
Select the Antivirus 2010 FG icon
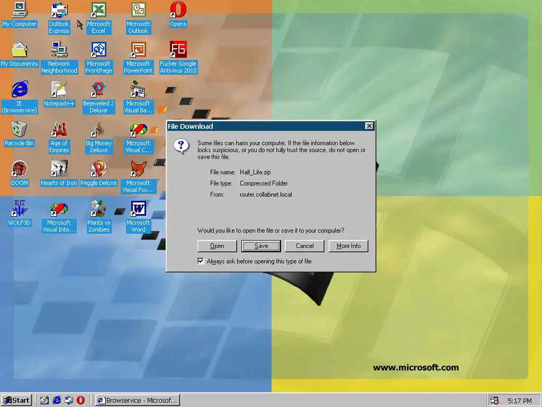coord(178,57)
